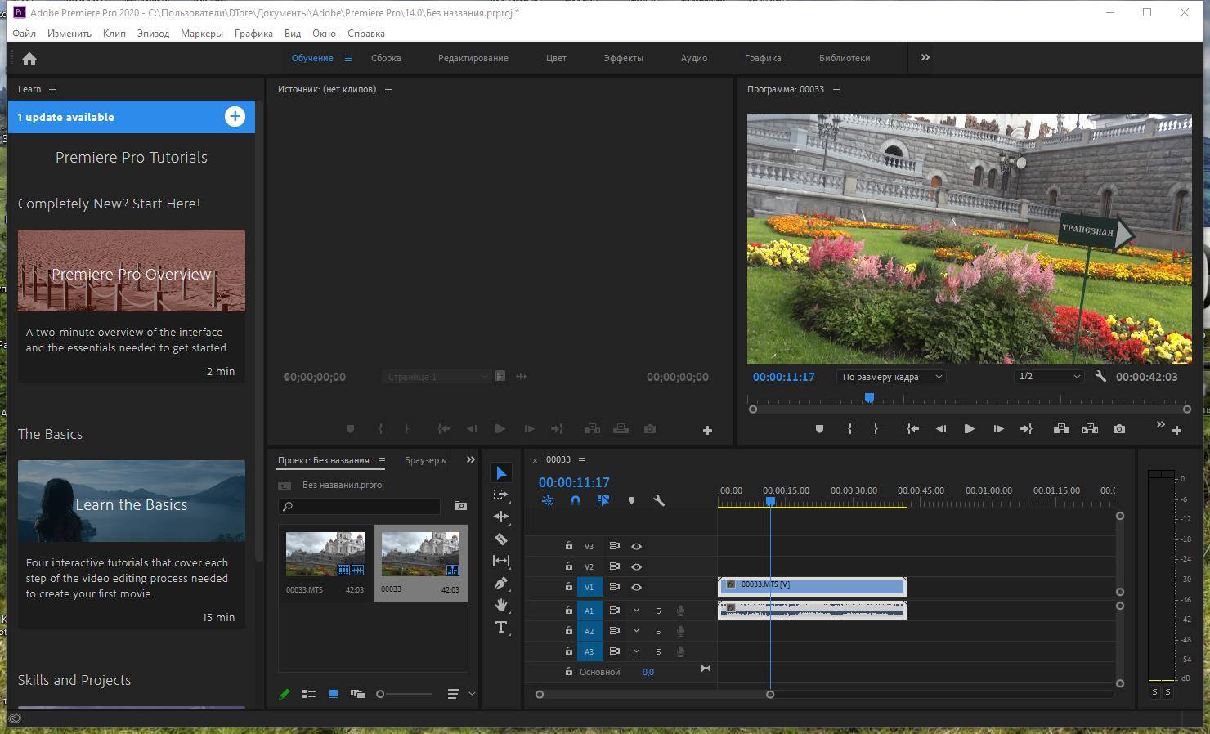Open Program panel menu
This screenshot has height=734, width=1210.
pos(836,89)
